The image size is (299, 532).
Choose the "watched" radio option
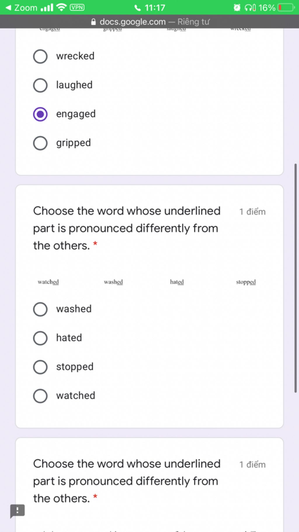[40, 396]
